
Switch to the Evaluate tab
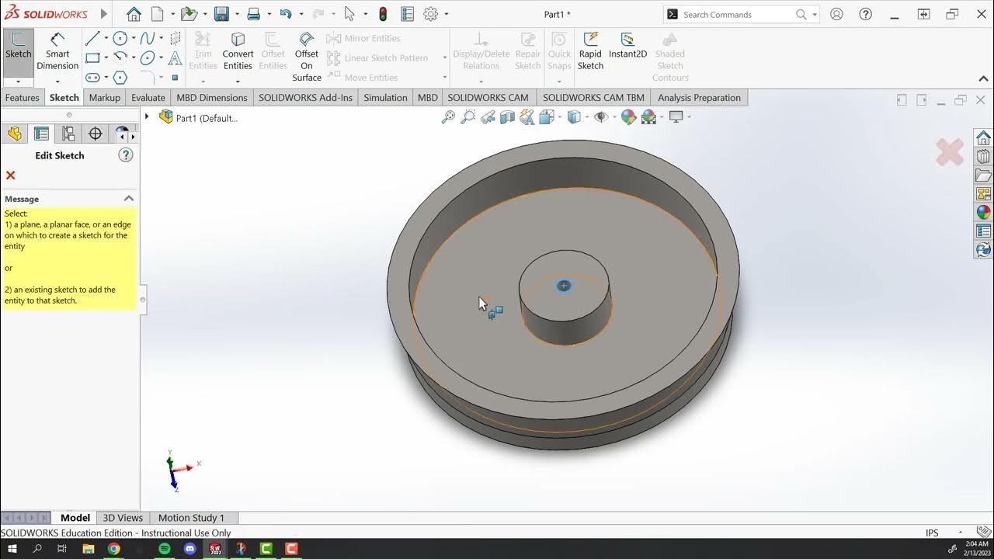click(x=148, y=98)
